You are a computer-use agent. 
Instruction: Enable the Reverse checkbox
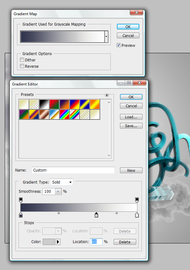click(22, 66)
